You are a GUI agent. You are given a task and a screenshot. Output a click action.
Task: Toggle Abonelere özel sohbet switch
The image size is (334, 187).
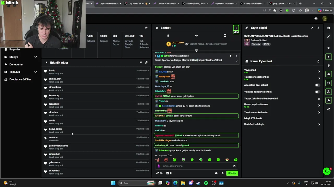[x=317, y=85]
